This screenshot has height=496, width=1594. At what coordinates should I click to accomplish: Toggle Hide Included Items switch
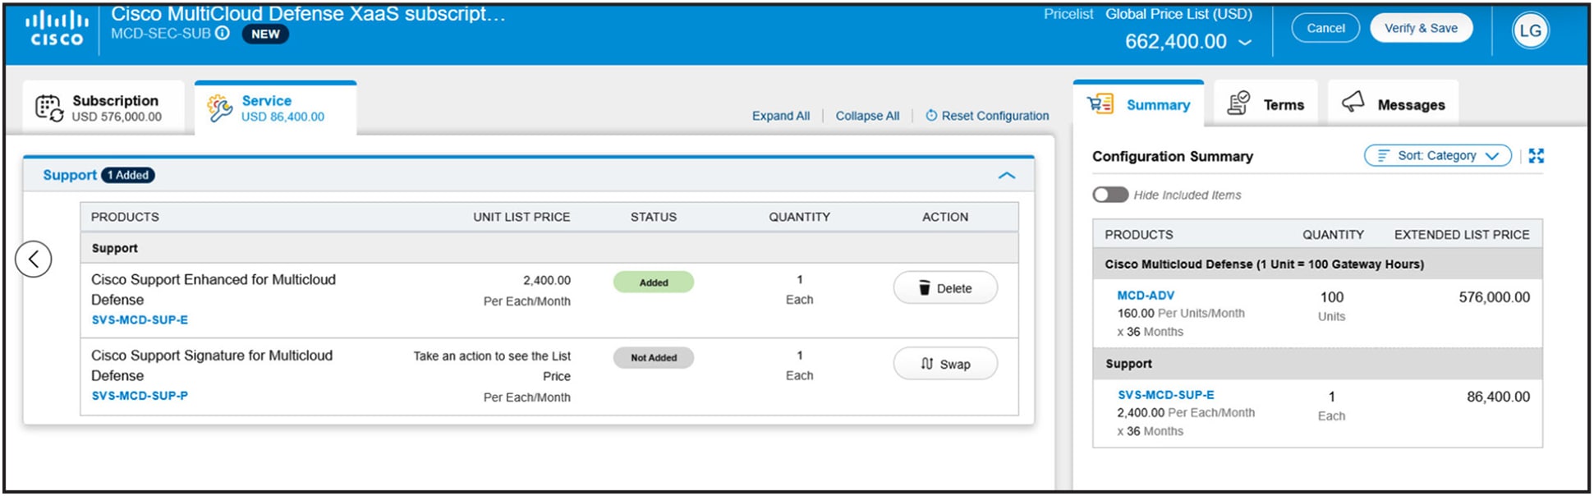point(1110,195)
